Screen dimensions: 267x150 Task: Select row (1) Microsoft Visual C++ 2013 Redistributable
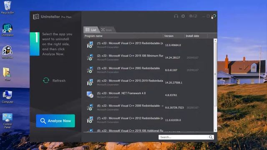click(149, 45)
